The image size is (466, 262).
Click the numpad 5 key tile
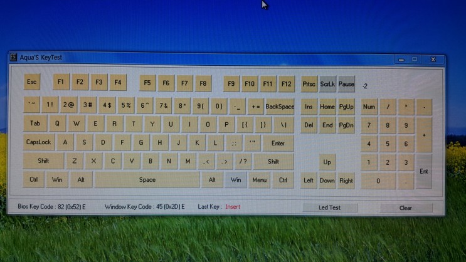(388, 144)
